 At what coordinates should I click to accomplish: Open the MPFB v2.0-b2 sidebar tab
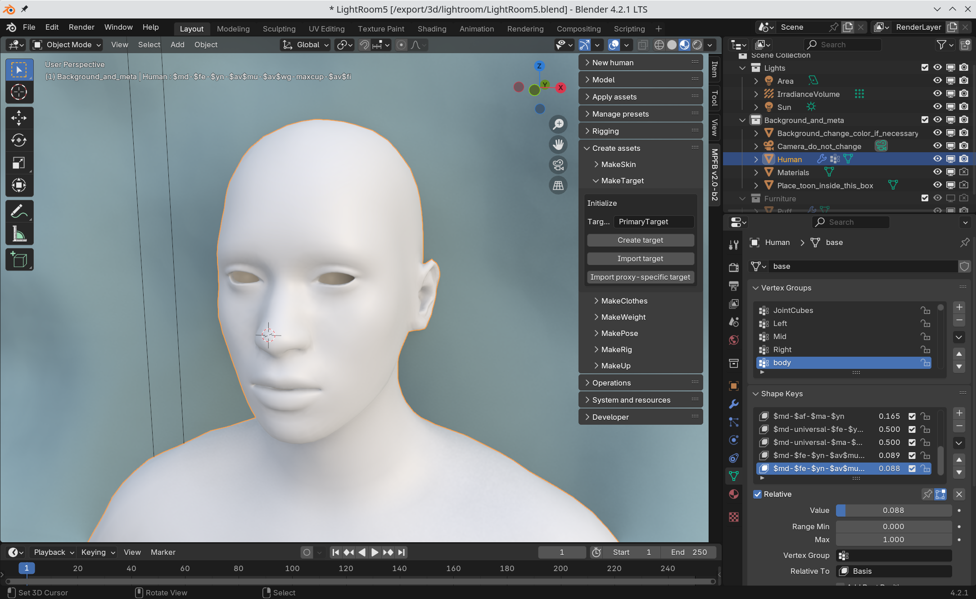[x=714, y=175]
